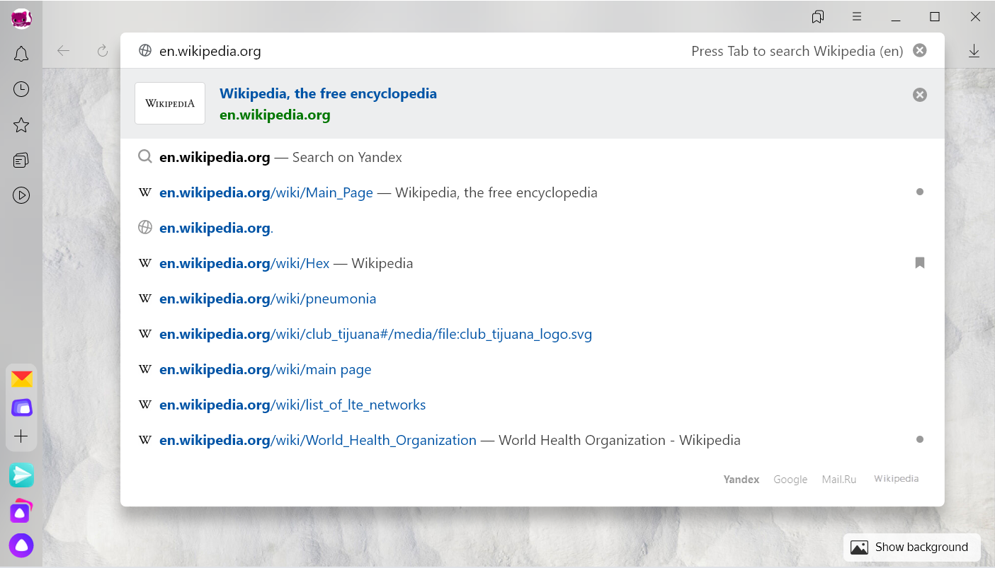
Task: Open the wiki/Hex suggestion
Action: (532, 263)
